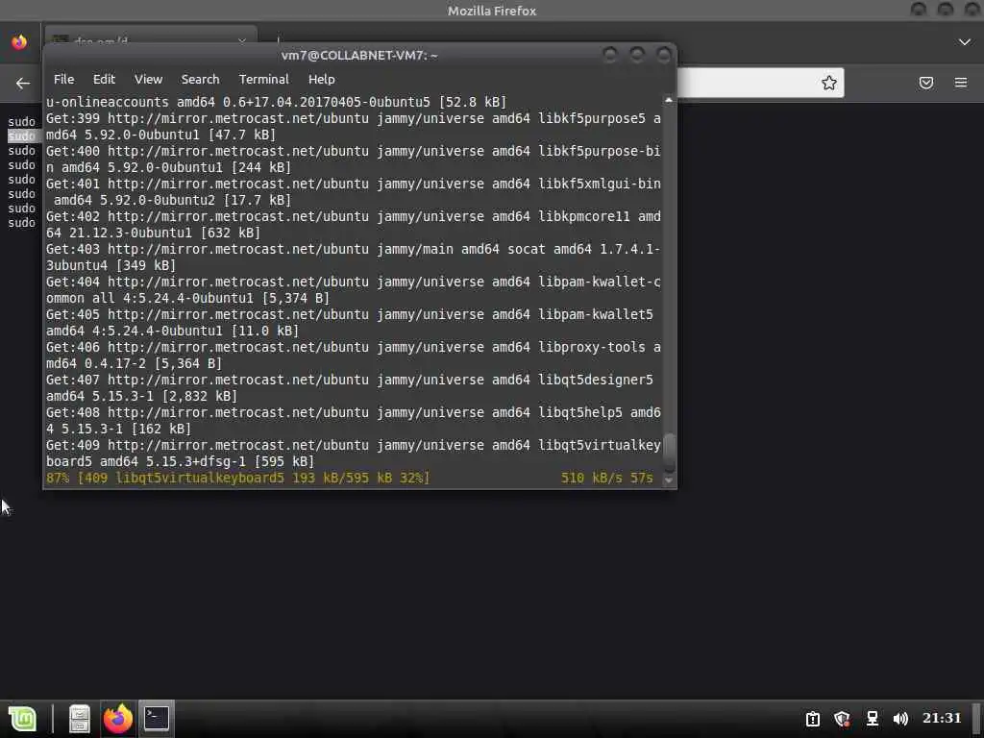Open the Terminal menu in menu bar
Screen dimensions: 984x738
point(263,79)
